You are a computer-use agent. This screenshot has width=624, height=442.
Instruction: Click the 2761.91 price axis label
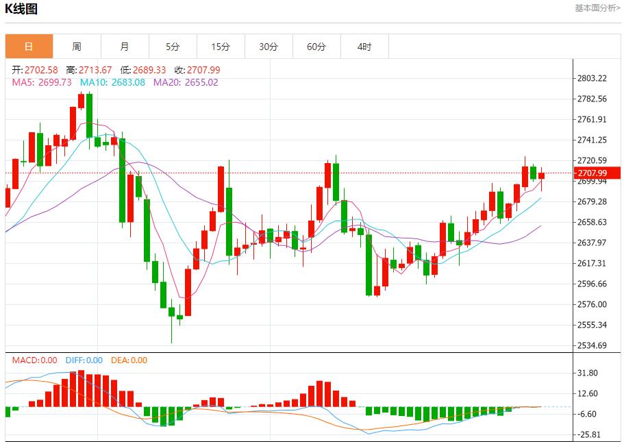pyautogui.click(x=592, y=119)
